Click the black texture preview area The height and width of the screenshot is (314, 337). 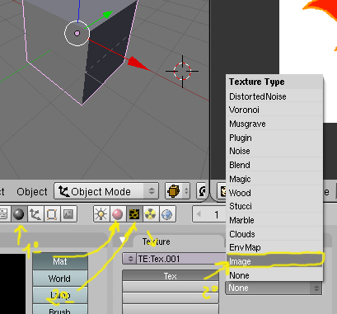click(12, 284)
